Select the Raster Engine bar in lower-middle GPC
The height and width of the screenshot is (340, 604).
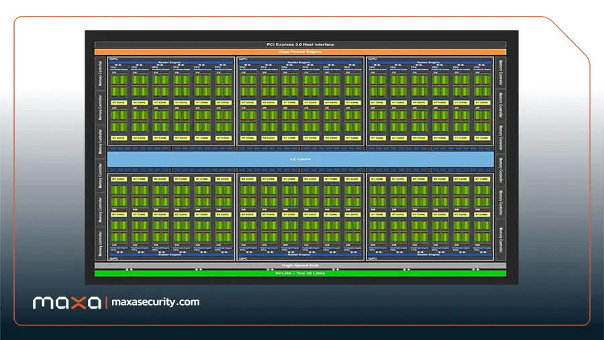(x=300, y=255)
